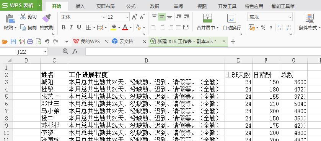Click the Auto Wrap text icon
The image size is (321, 141).
(x=231, y=18)
